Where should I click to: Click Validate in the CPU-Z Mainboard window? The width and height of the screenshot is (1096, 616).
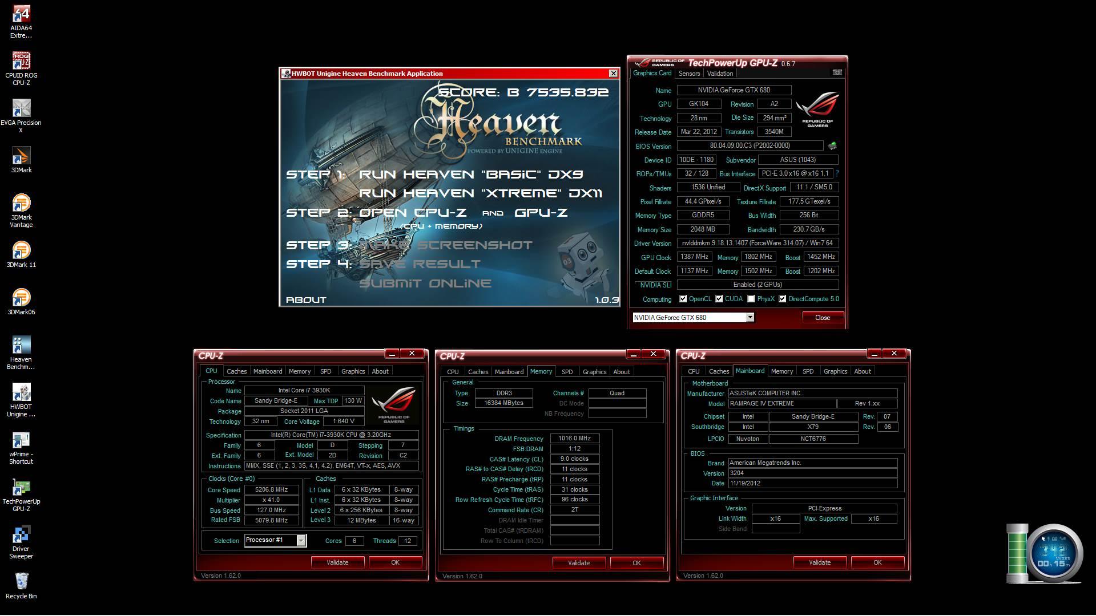tap(820, 562)
